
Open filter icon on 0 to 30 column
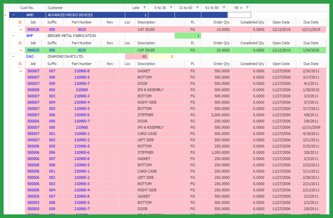[171, 8]
